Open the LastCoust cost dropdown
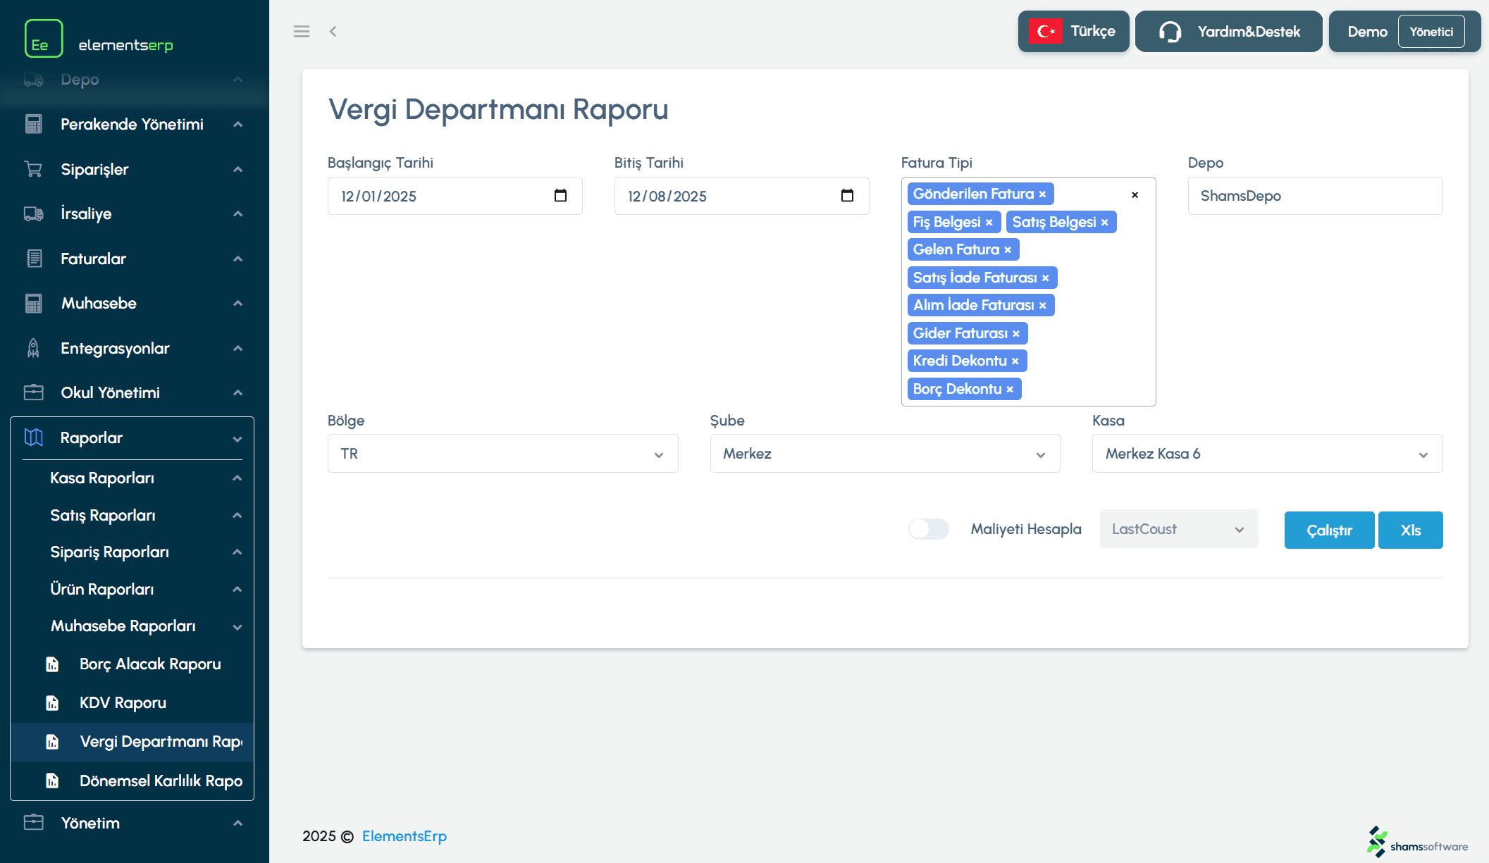 1178,529
